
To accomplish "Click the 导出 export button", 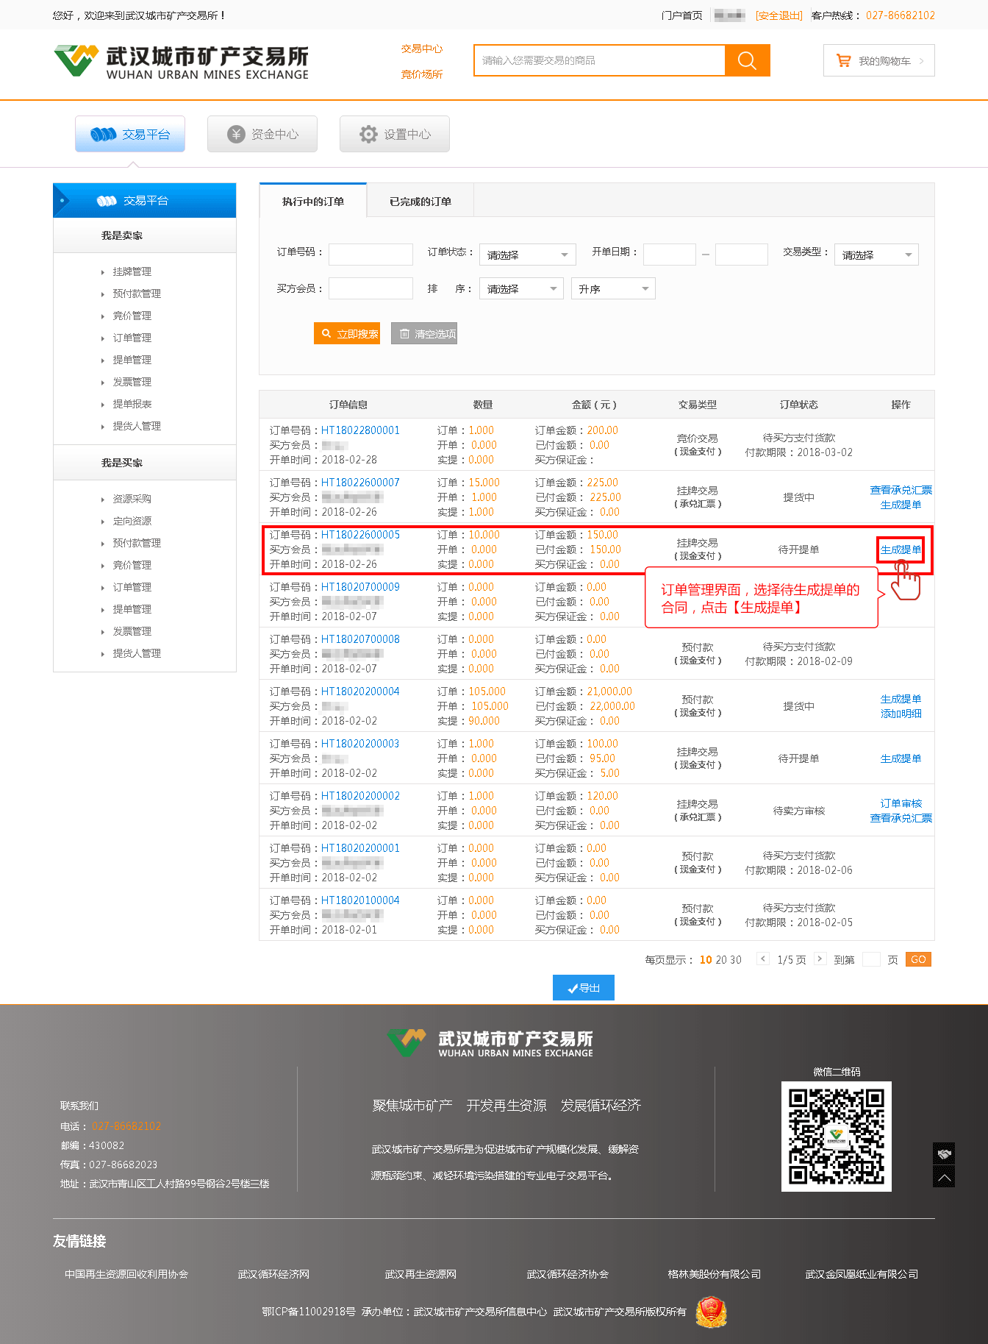I will [x=583, y=988].
